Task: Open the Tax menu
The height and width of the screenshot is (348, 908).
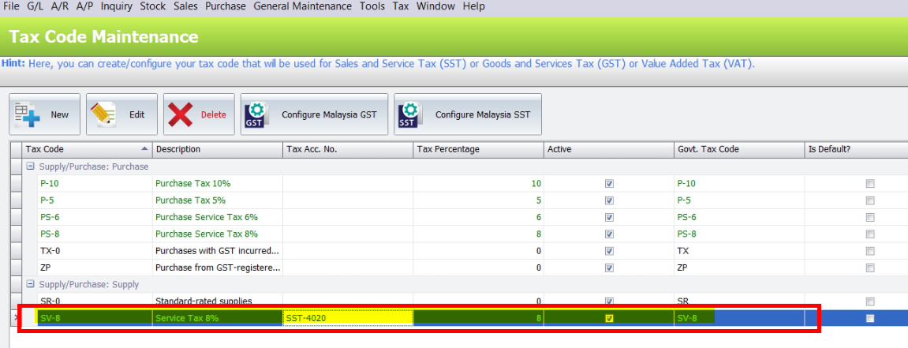Action: tap(400, 6)
